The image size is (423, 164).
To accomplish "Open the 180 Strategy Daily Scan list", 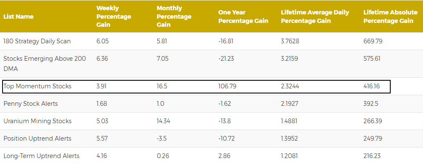I will click(x=37, y=41).
